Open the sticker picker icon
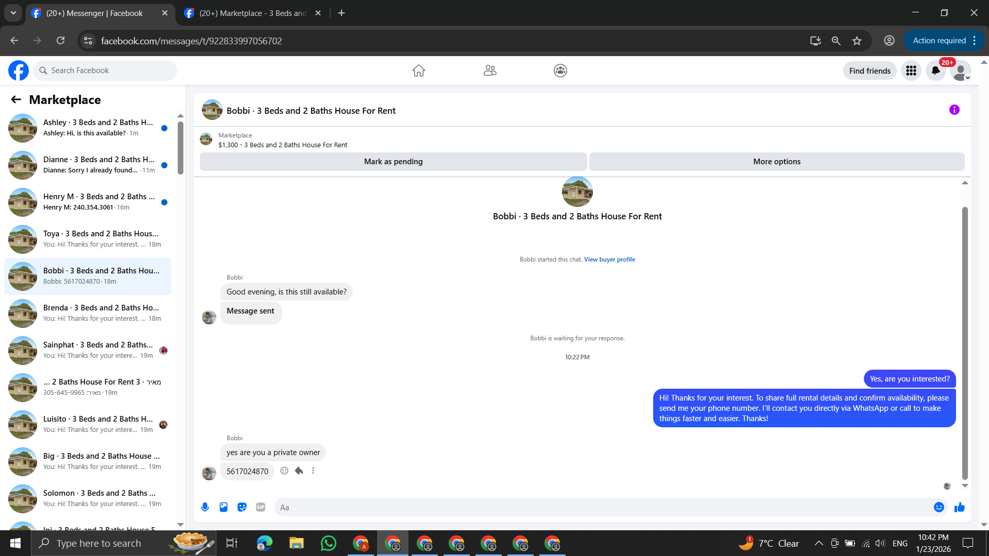Screen dimensions: 989x556 coord(242,507)
